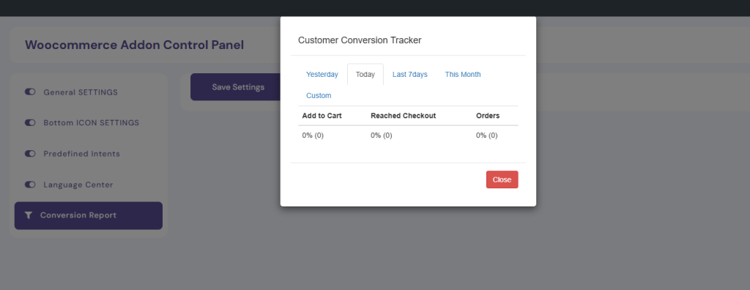
Task: Select the Today tab
Action: 365,75
